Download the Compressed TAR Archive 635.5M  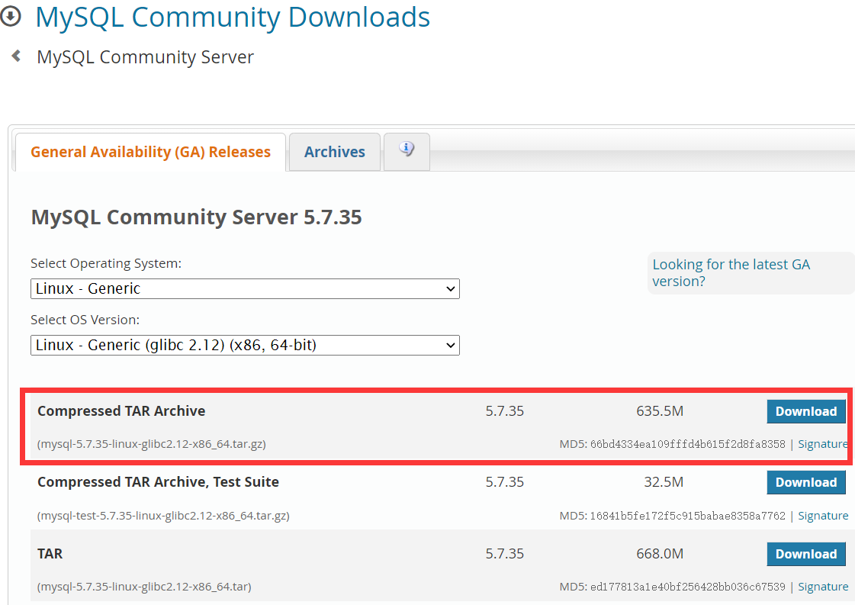click(806, 411)
